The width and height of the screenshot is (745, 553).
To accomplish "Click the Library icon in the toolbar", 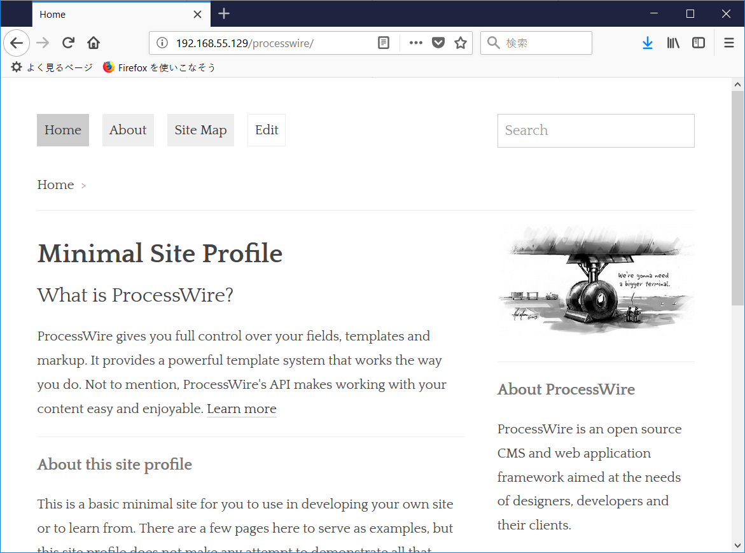I will point(673,43).
